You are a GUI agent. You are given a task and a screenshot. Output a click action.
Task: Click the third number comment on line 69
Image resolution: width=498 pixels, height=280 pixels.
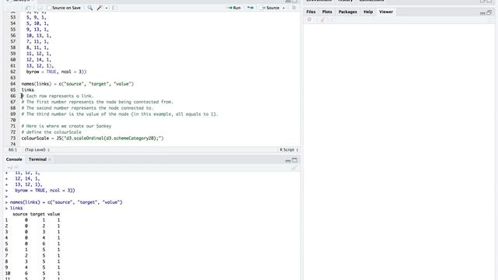pos(120,114)
